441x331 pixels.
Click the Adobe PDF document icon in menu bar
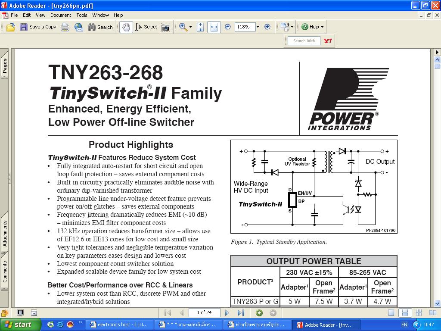(5, 15)
